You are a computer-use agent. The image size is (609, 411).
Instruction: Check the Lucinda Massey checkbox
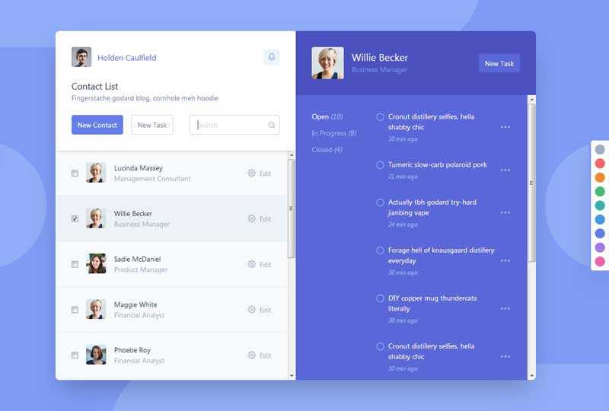coord(75,174)
